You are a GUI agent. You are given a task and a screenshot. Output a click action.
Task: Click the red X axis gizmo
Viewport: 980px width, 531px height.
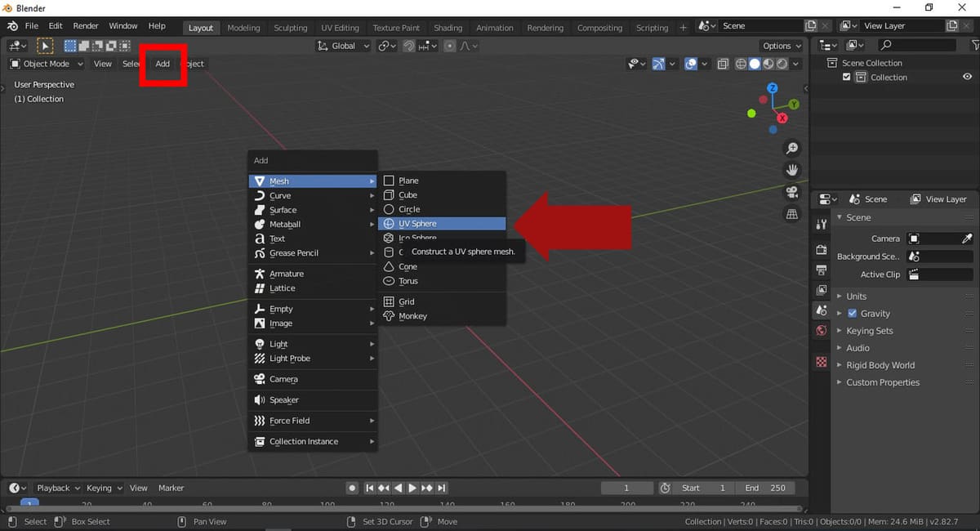tap(782, 118)
